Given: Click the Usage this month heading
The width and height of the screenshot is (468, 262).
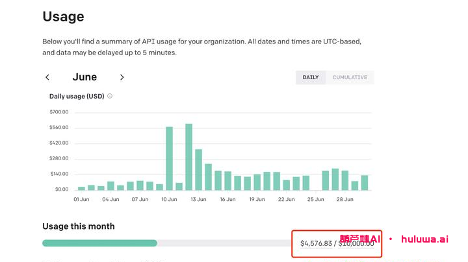Looking at the screenshot, I should pos(79,226).
